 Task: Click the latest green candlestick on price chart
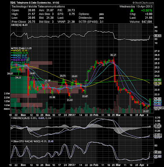150,102
